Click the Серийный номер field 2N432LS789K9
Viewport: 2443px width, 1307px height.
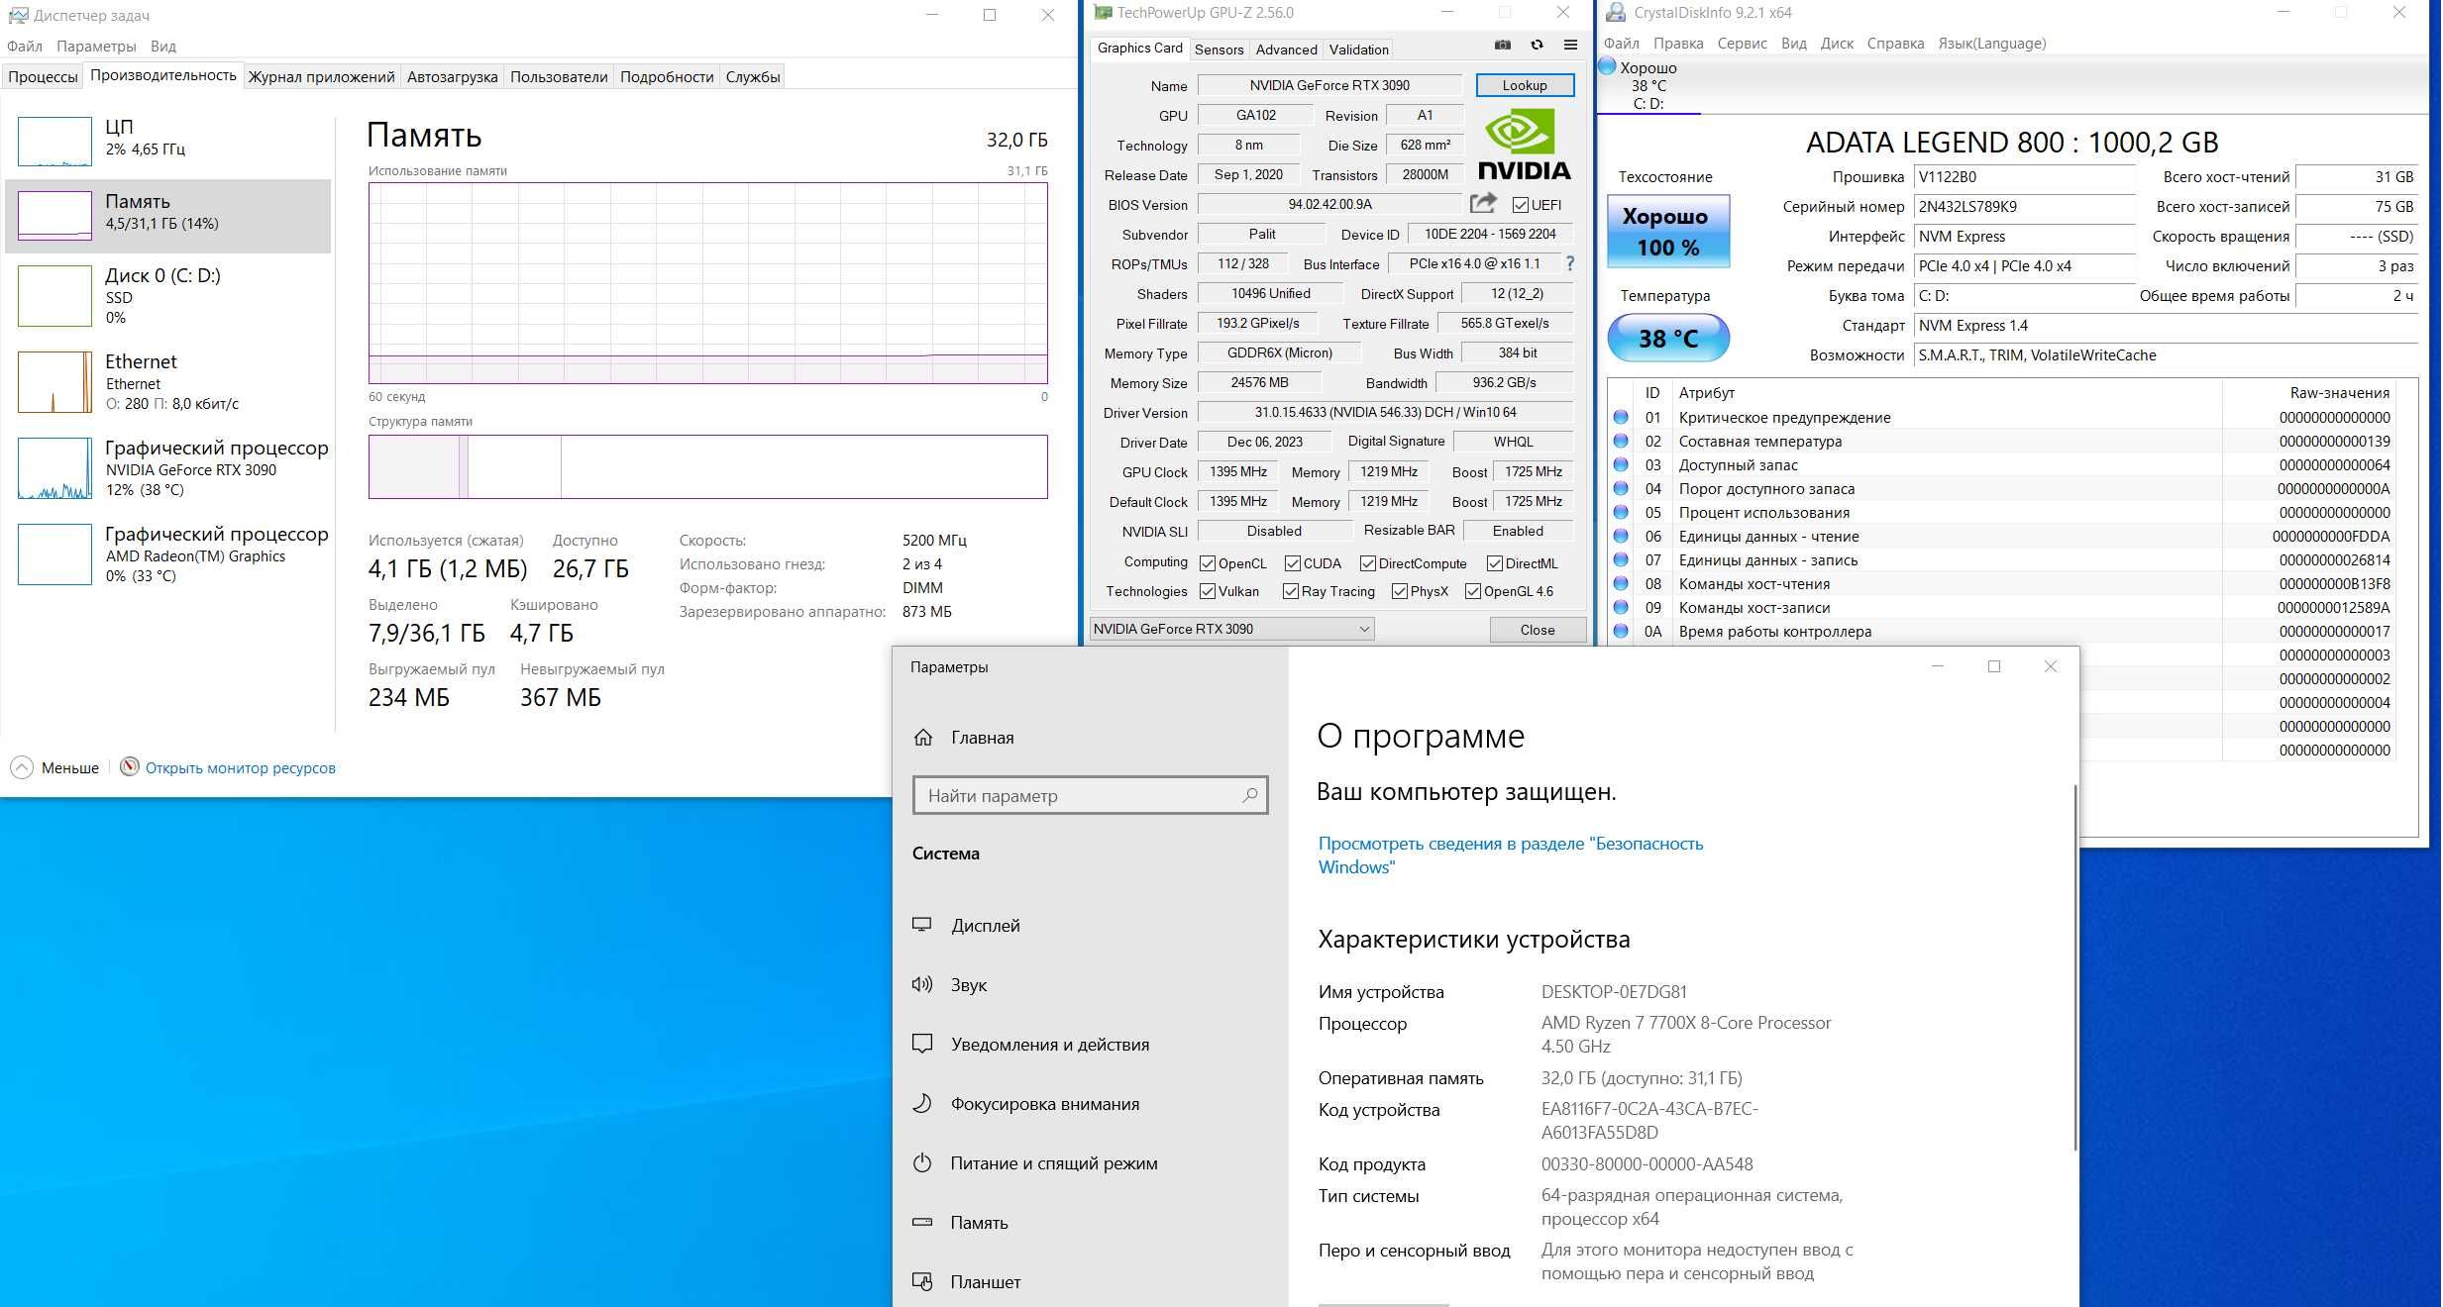pos(2024,207)
